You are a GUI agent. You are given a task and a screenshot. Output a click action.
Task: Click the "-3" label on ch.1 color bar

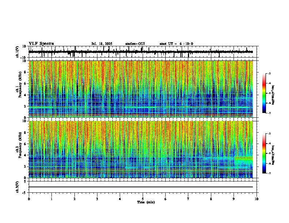click(x=269, y=74)
